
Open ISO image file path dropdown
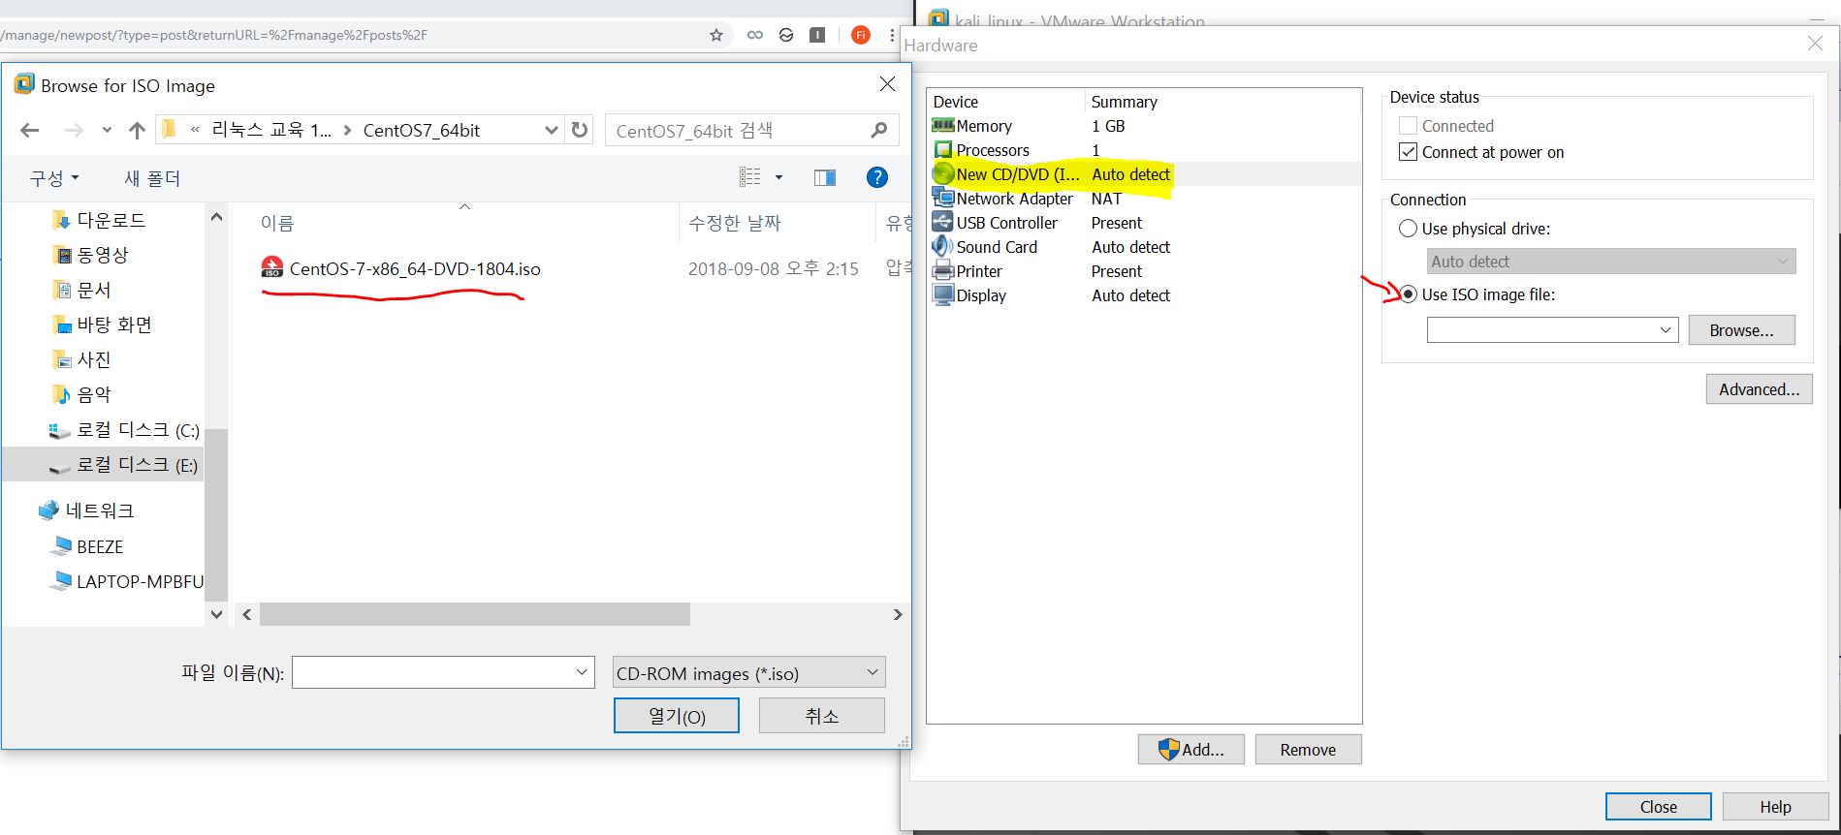click(1666, 330)
